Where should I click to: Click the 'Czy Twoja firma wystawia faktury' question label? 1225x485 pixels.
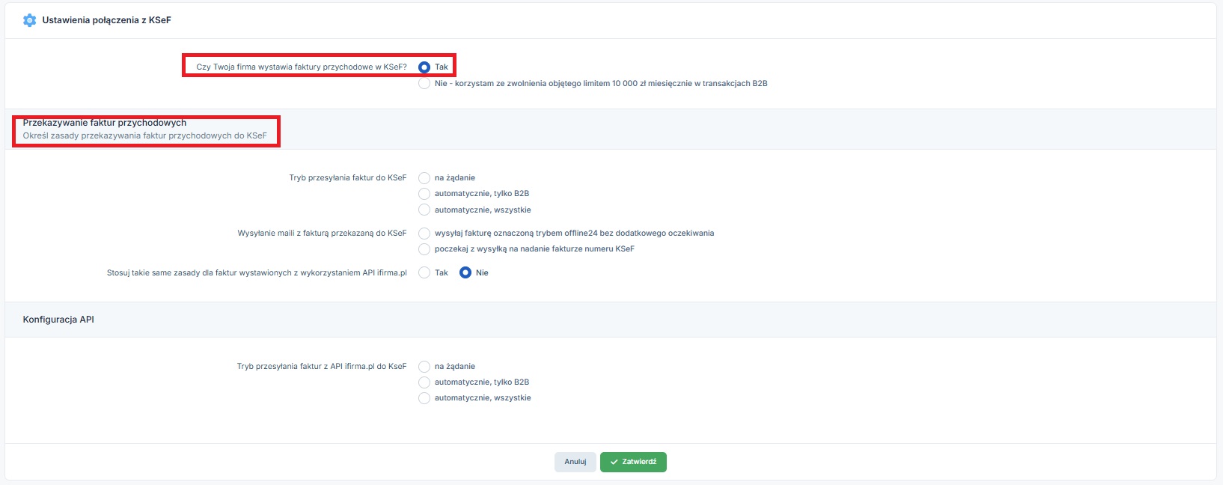(x=302, y=67)
